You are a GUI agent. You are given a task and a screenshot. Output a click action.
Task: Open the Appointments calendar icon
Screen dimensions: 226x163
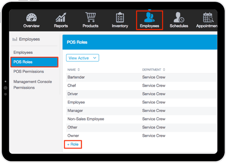click(208, 17)
